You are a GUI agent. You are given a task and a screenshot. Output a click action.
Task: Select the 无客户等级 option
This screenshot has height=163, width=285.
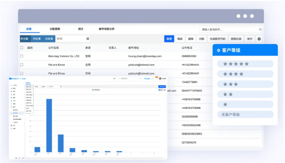pos(245,114)
